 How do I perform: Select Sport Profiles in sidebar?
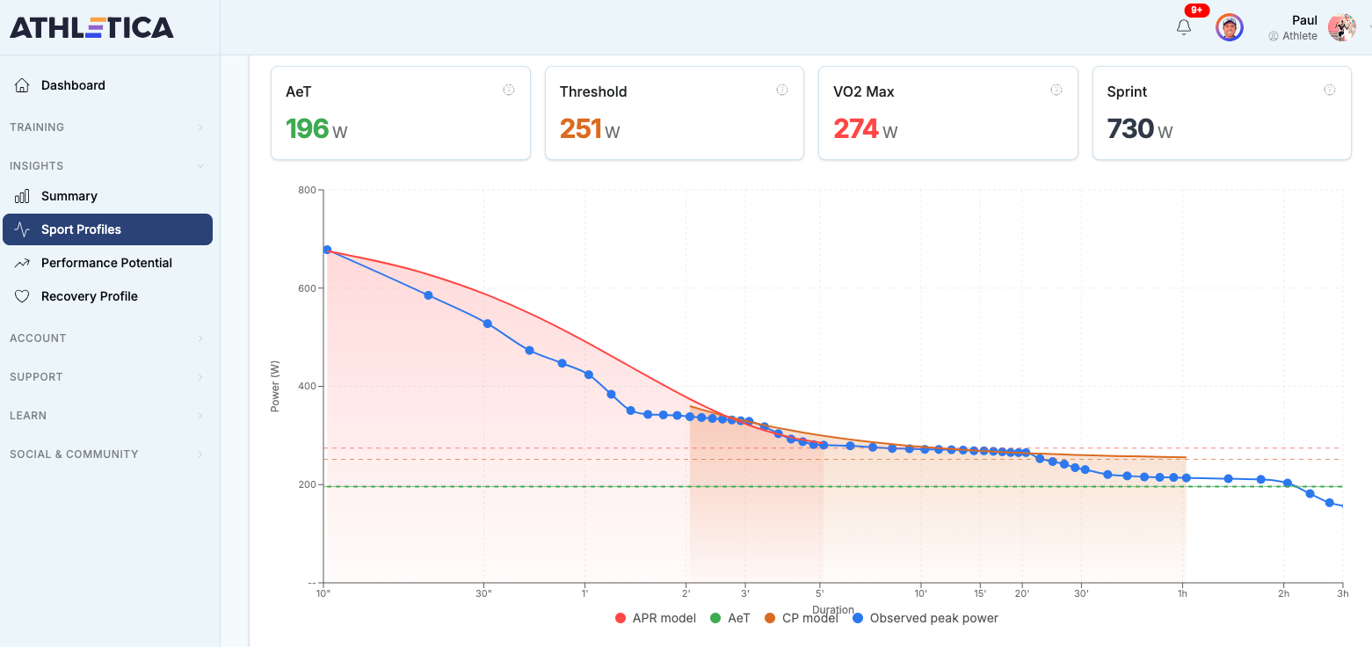coord(107,229)
